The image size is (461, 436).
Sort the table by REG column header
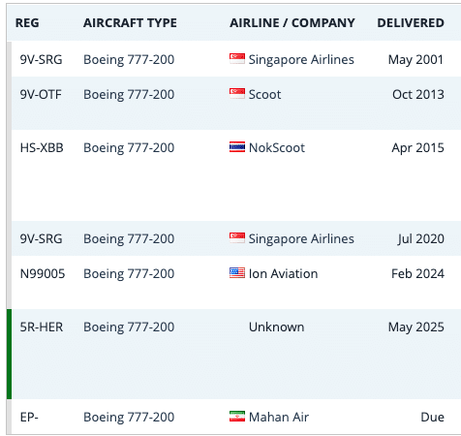click(27, 23)
